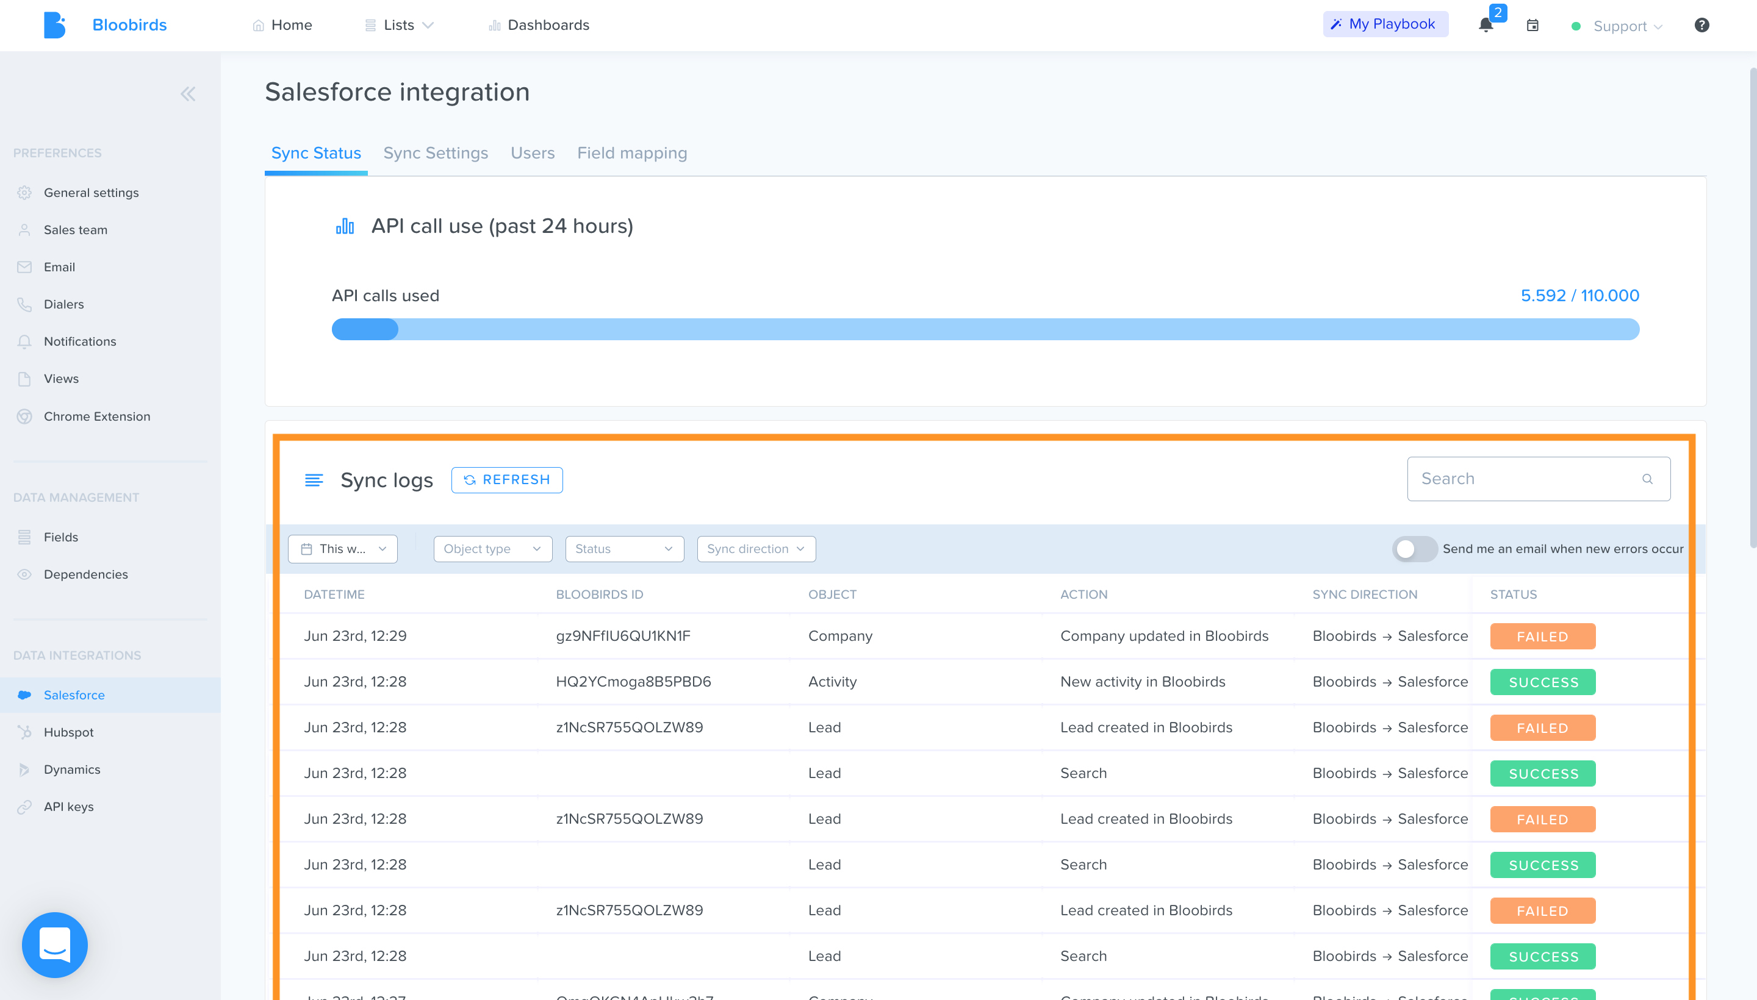Click 'Jun 23rd, 12:29' datetime cell
This screenshot has height=1000, width=1757.
pos(355,636)
